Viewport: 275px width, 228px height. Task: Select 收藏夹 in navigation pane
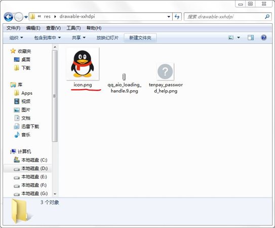click(24, 51)
